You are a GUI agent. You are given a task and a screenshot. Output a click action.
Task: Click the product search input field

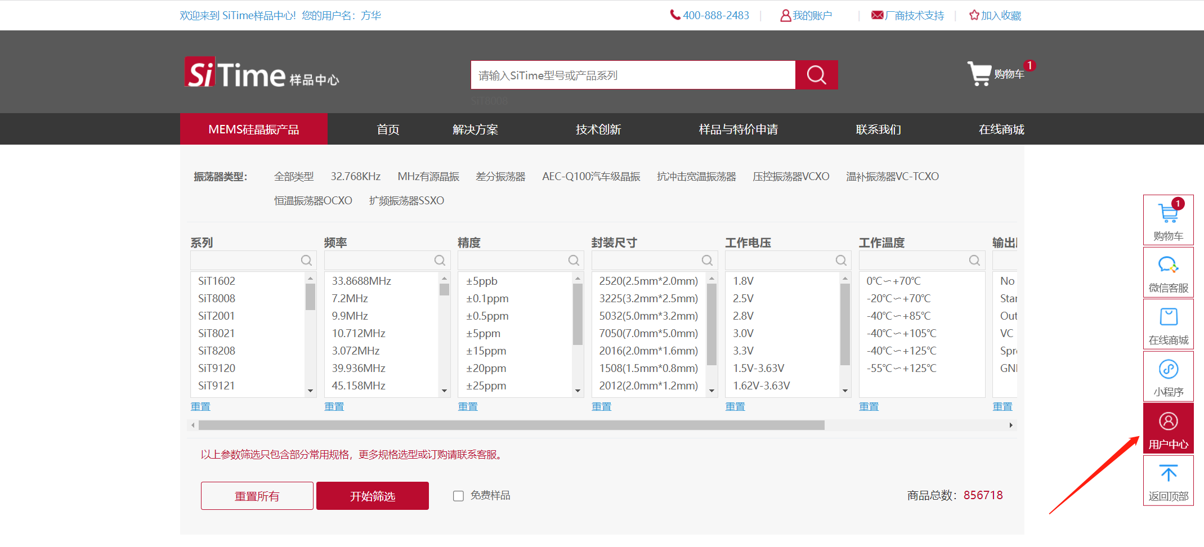click(x=633, y=75)
